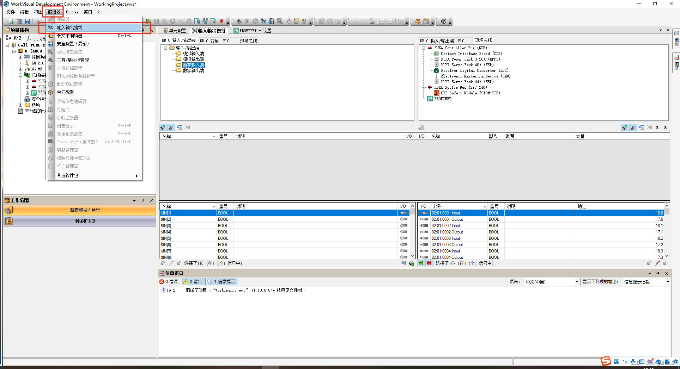680x369 pixels.
Task: Collapse Cell PCRC tree node
Action: click(x=7, y=45)
